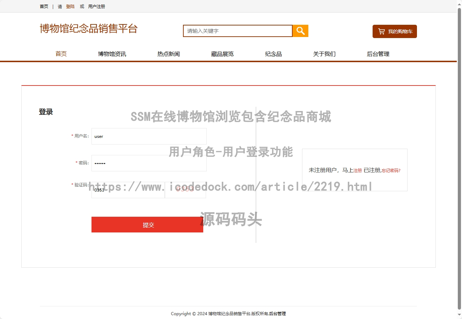462x319 pixels.
Task: Click the 忘记密码? link
Action: (x=391, y=170)
